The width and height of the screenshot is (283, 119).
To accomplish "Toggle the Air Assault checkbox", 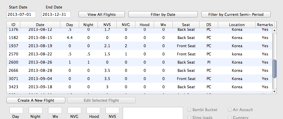I will coord(230,110).
